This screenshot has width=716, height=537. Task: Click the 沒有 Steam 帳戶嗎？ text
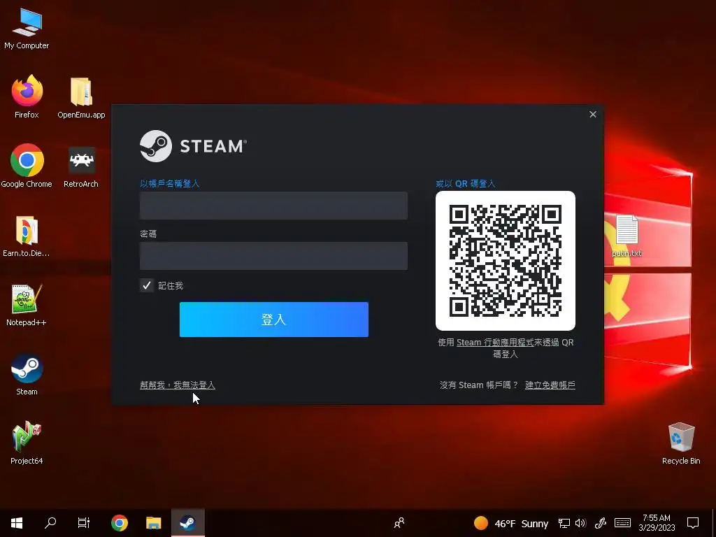(x=479, y=385)
